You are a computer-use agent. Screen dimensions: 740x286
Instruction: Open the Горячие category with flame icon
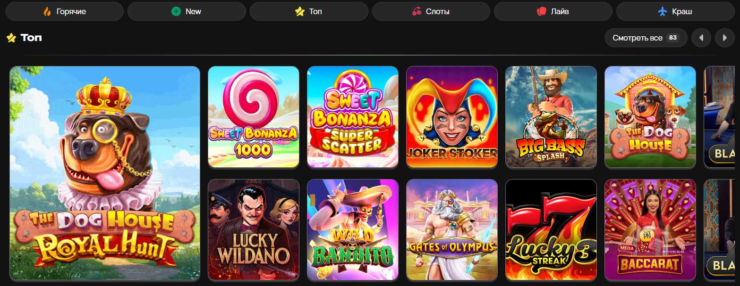65,11
